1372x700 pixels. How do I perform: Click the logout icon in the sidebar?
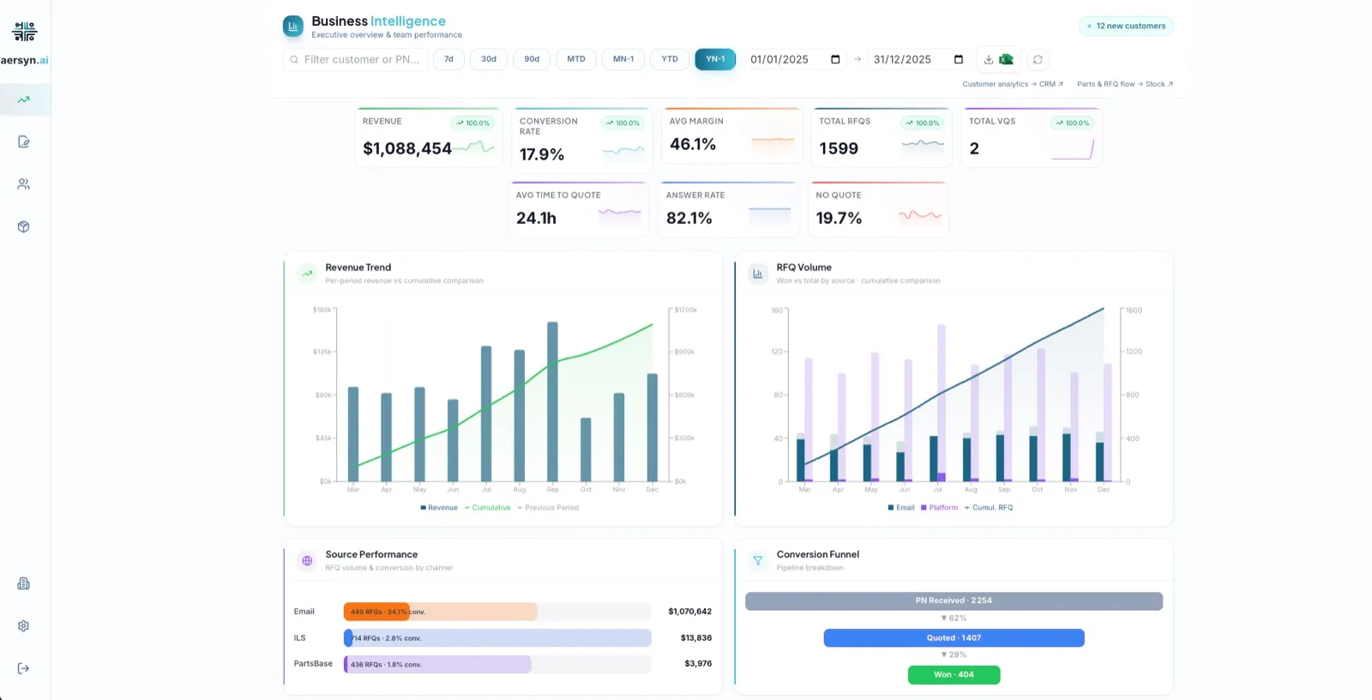click(24, 668)
